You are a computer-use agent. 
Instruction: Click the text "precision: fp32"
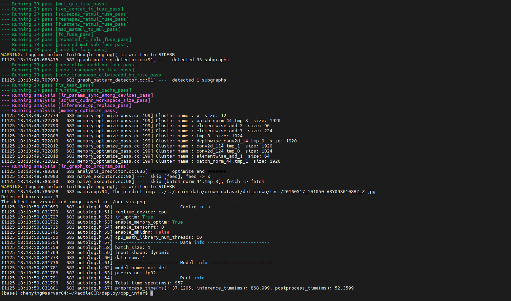click(136, 273)
